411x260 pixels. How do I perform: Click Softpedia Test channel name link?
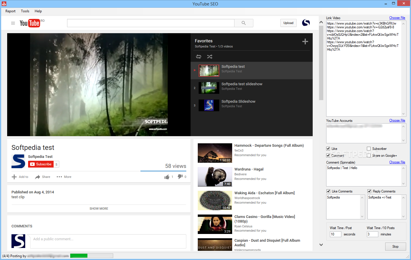coord(40,156)
